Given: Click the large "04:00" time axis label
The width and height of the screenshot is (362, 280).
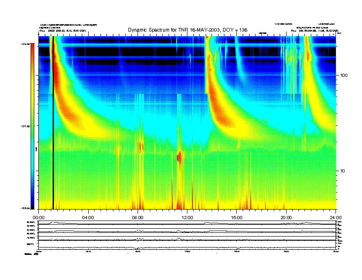Looking at the screenshot, I should click(x=88, y=218).
